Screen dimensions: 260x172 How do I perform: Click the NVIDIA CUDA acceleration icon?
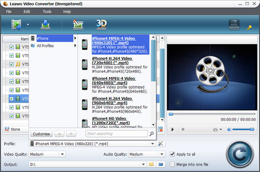(x=234, y=25)
